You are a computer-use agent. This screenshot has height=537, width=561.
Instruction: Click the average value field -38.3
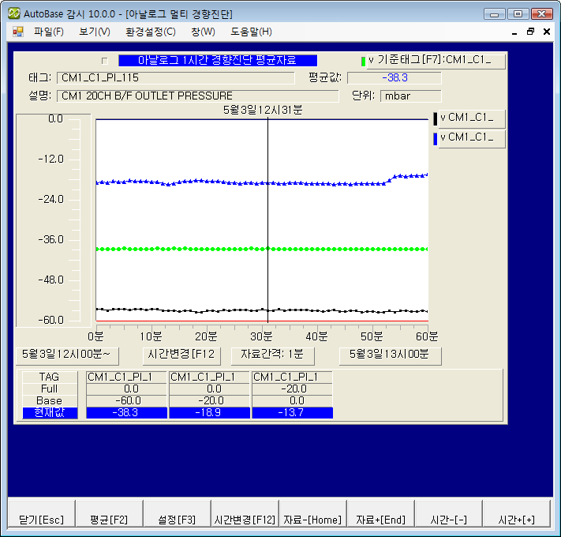[x=395, y=77]
